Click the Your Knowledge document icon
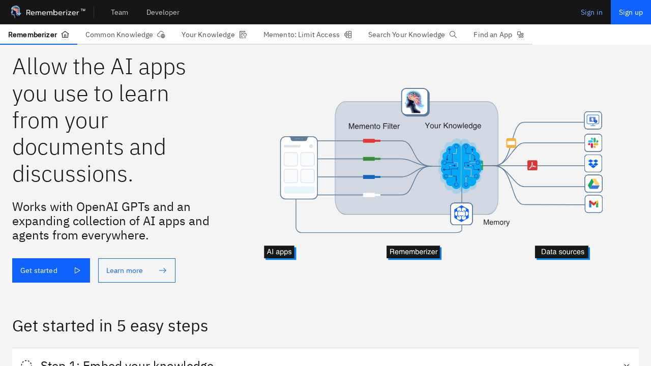Screen dimensions: 651x366 (243, 35)
